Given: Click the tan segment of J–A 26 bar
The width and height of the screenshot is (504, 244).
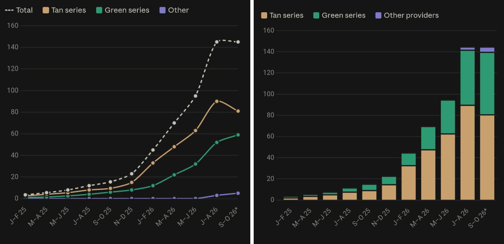Looking at the screenshot, I should 467,153.
